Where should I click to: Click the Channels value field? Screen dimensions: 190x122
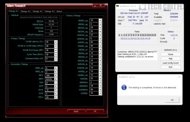51,28
